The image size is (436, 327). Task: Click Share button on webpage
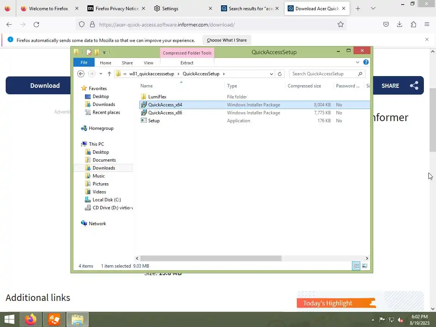pyautogui.click(x=399, y=86)
